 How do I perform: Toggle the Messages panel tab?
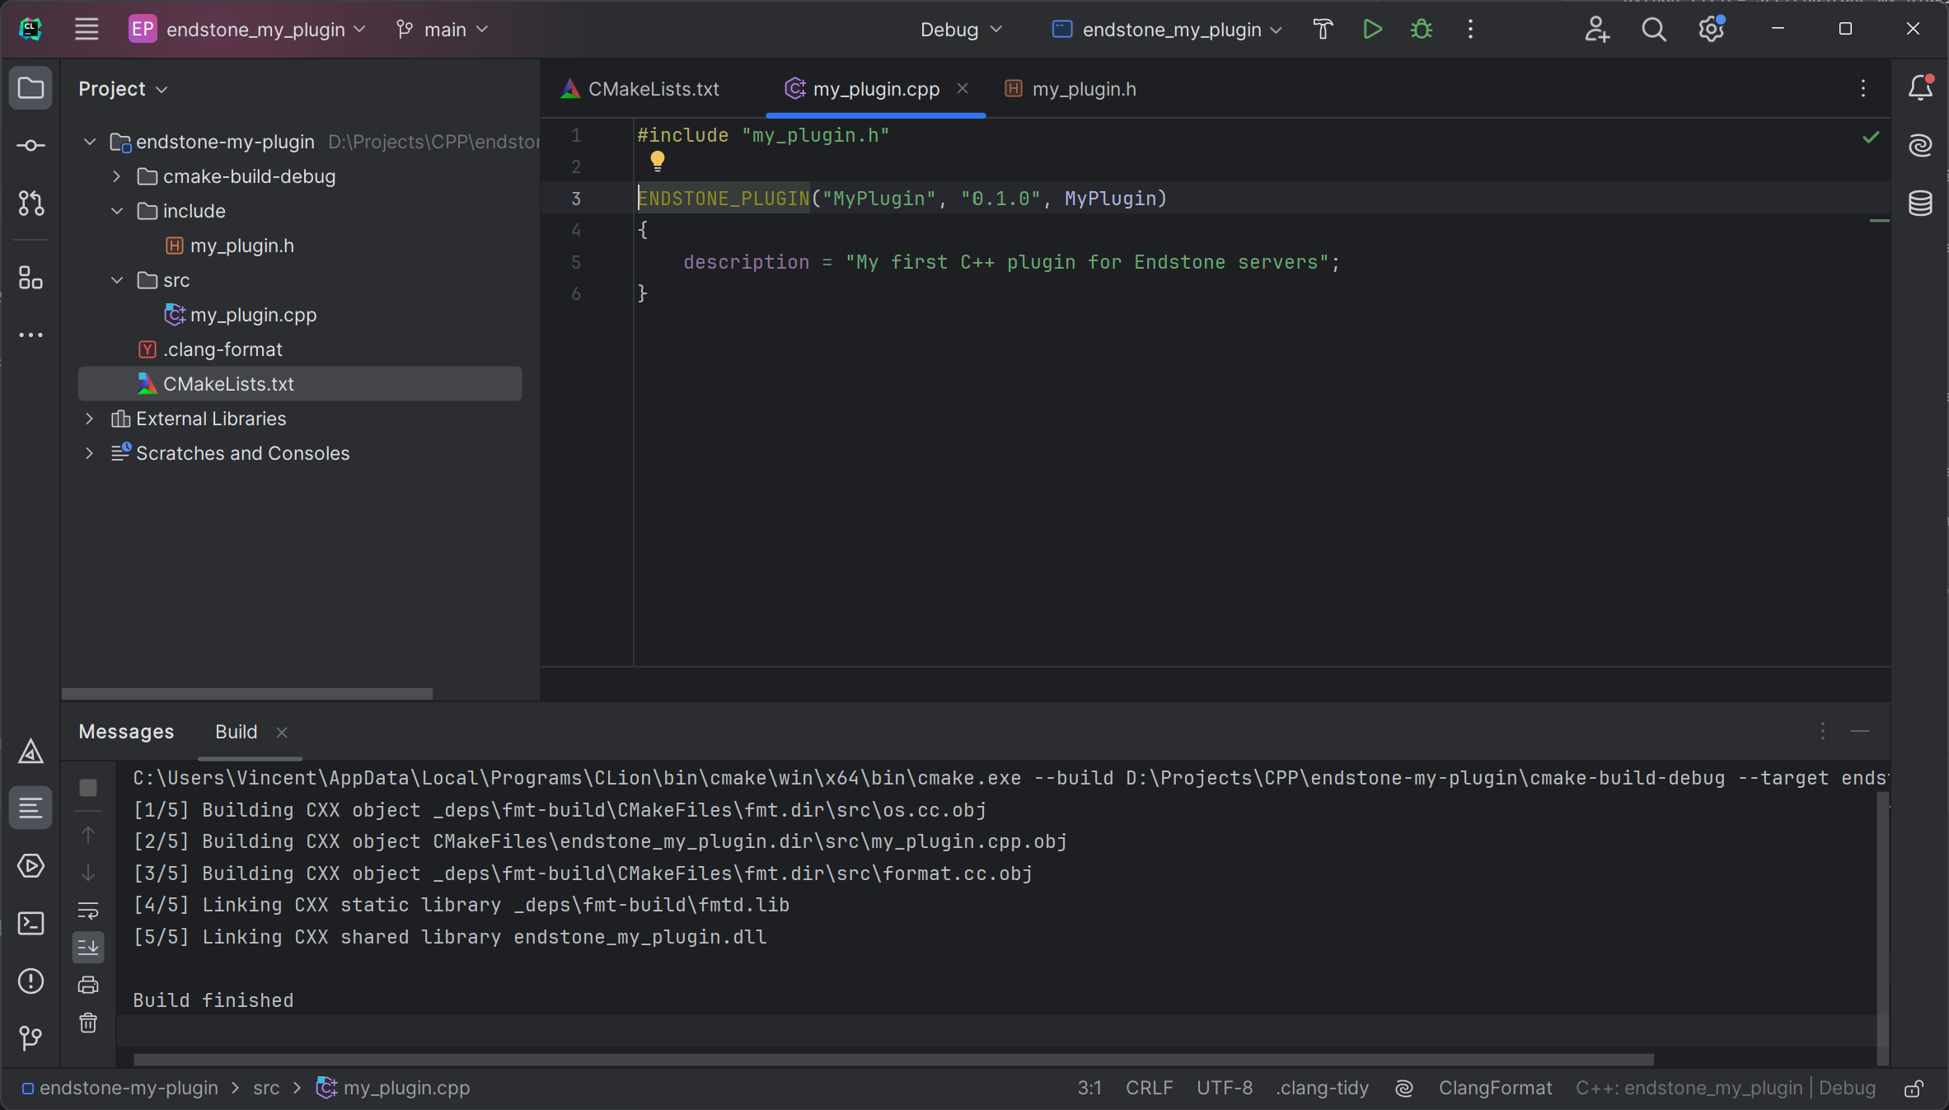click(x=126, y=731)
